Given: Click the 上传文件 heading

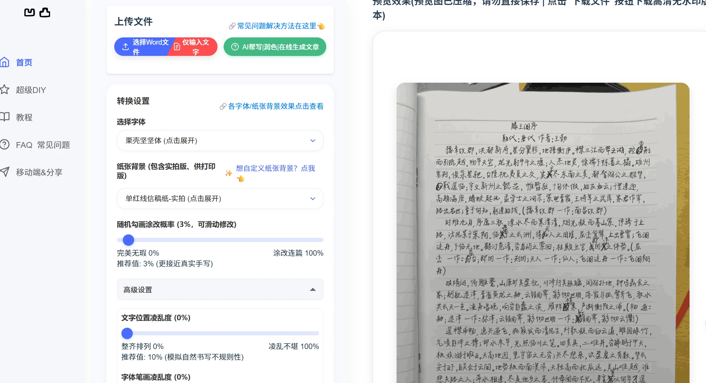Looking at the screenshot, I should point(133,21).
